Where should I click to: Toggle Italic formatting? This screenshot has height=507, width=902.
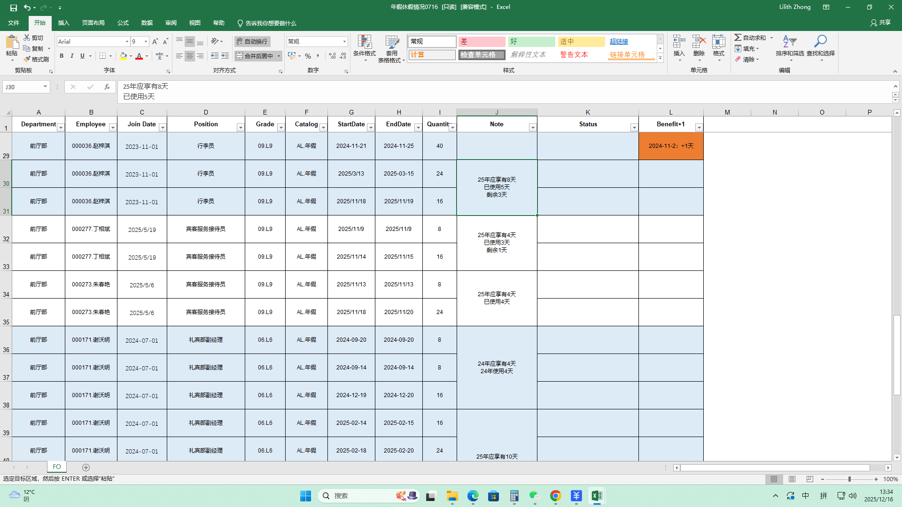tap(72, 56)
